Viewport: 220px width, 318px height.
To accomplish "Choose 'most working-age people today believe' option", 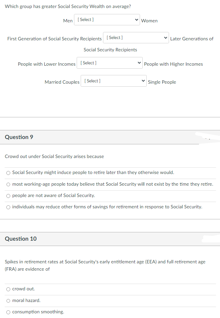I will 8,184.
